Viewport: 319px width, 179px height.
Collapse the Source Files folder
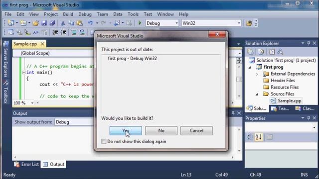point(257,94)
